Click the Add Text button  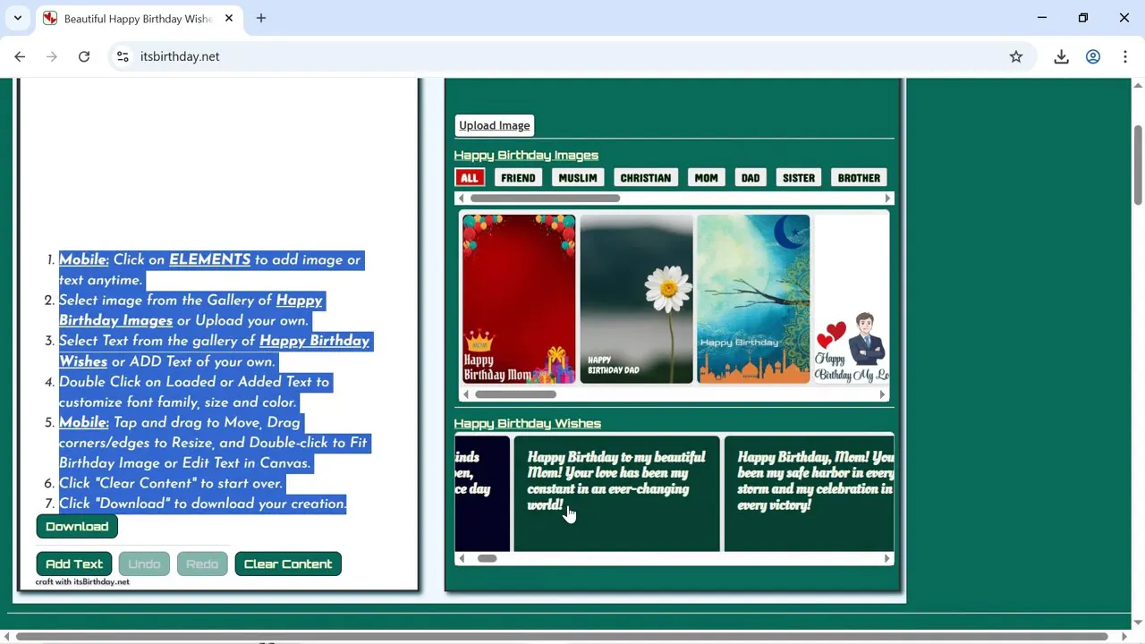(74, 564)
